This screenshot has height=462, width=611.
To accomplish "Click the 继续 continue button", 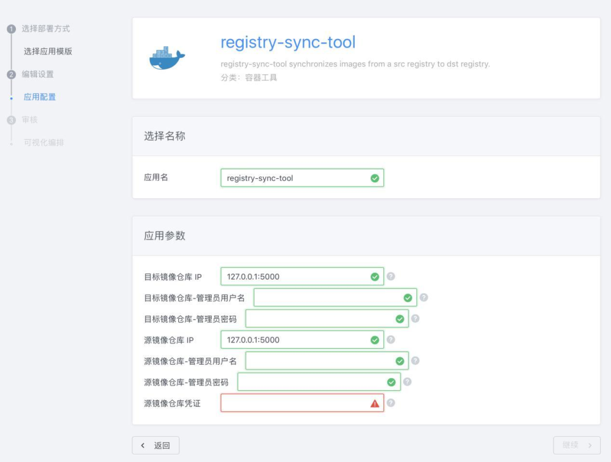I will tap(576, 446).
